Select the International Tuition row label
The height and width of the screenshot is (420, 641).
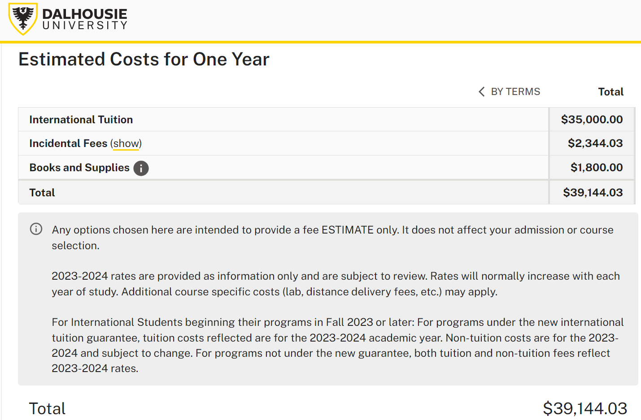[81, 120]
